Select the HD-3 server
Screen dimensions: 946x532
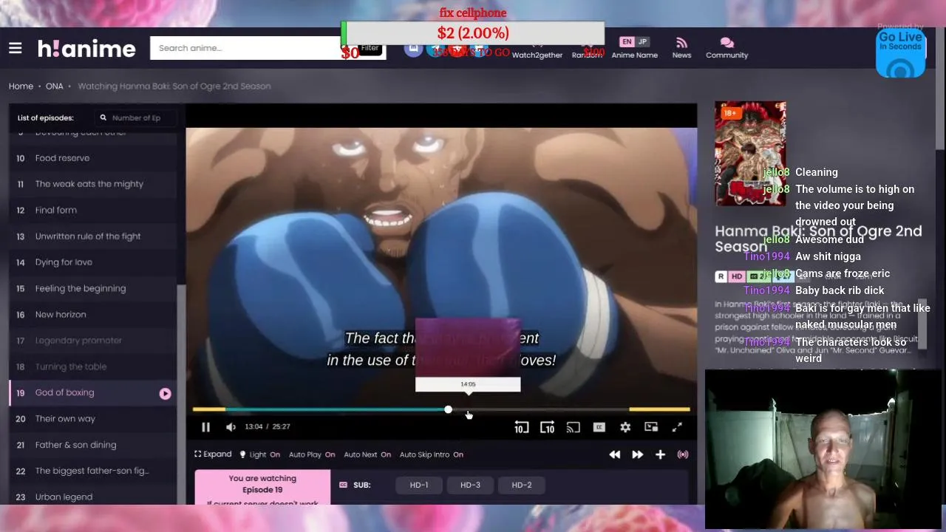(x=470, y=485)
